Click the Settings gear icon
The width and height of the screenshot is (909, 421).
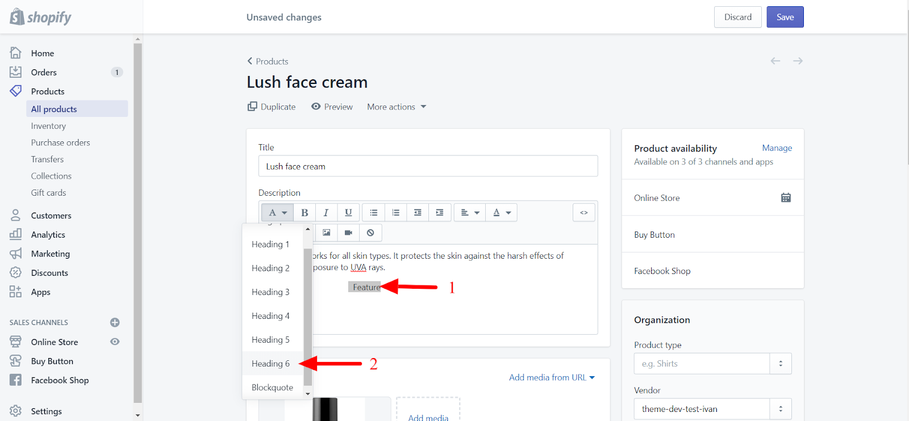pyautogui.click(x=15, y=411)
